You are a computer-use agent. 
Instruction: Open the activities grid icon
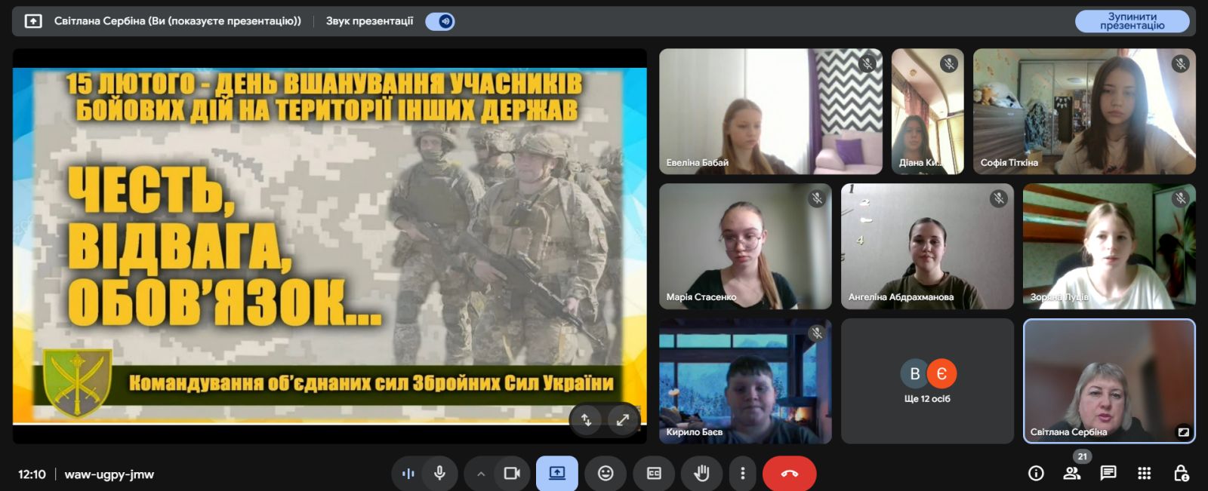[x=1144, y=474]
